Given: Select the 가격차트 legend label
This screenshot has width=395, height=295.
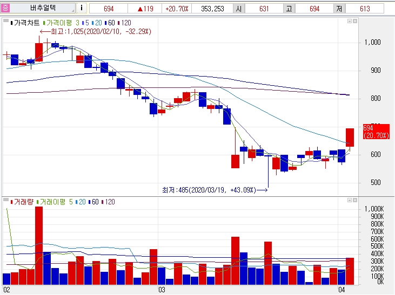Looking at the screenshot, I should (25, 23).
